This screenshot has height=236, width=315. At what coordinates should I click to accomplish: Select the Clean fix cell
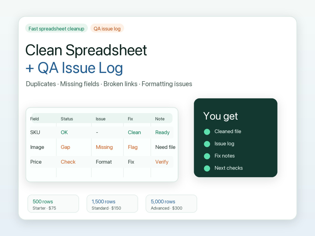coord(135,132)
